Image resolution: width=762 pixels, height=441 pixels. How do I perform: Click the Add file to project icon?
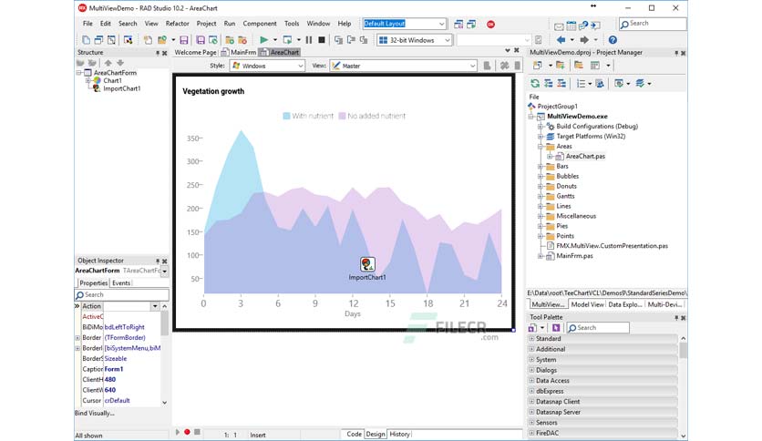pyautogui.click(x=230, y=40)
